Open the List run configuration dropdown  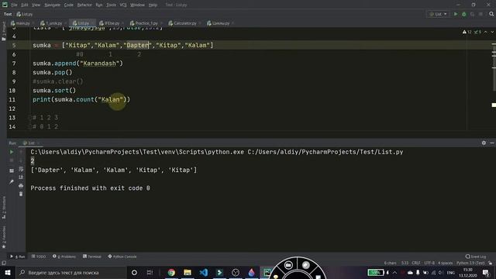click(438, 14)
